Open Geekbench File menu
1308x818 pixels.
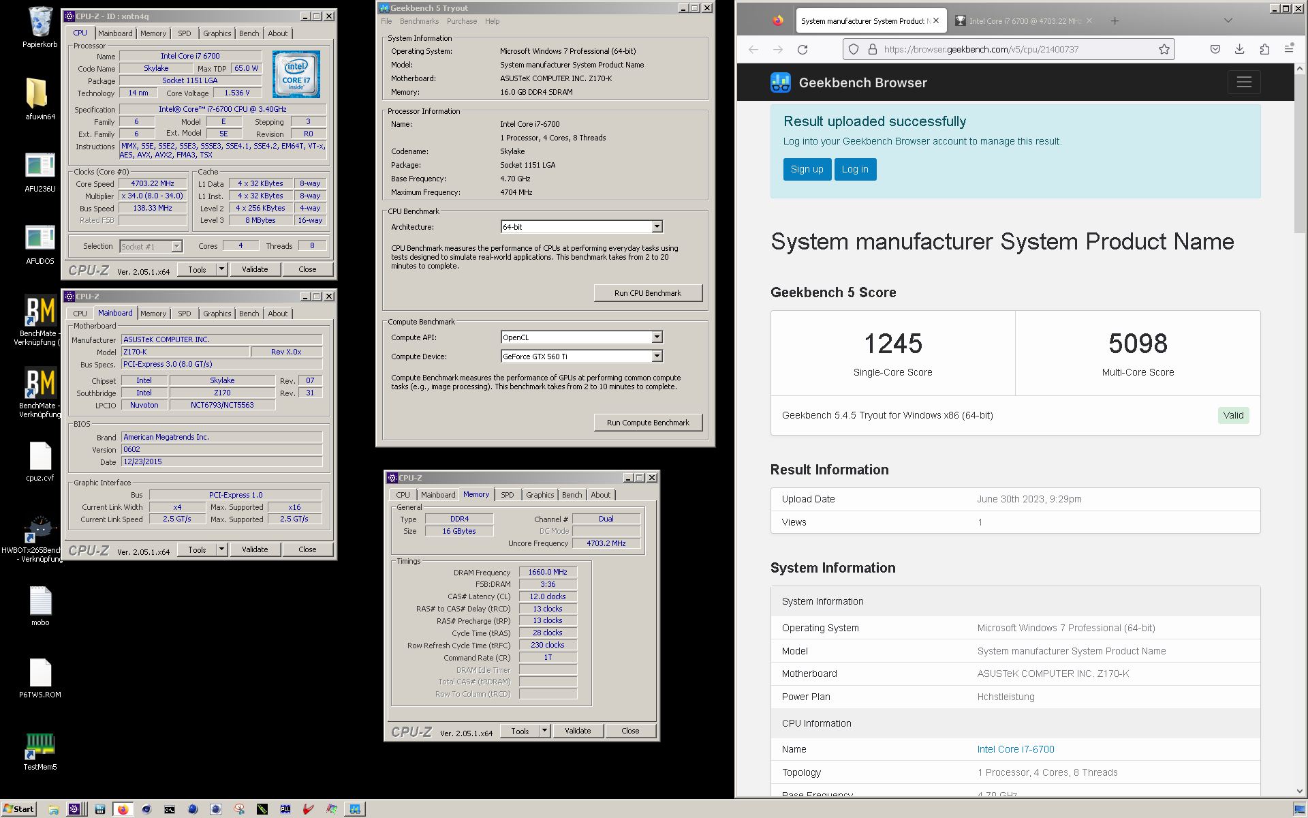386,21
